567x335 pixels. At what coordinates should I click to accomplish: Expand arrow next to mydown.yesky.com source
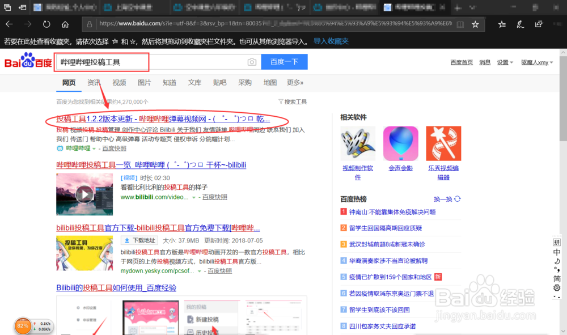coord(199,271)
